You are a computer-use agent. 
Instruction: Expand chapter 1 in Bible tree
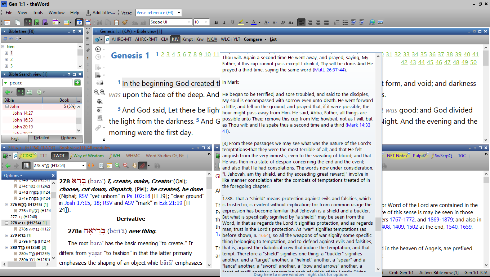pos(6,53)
